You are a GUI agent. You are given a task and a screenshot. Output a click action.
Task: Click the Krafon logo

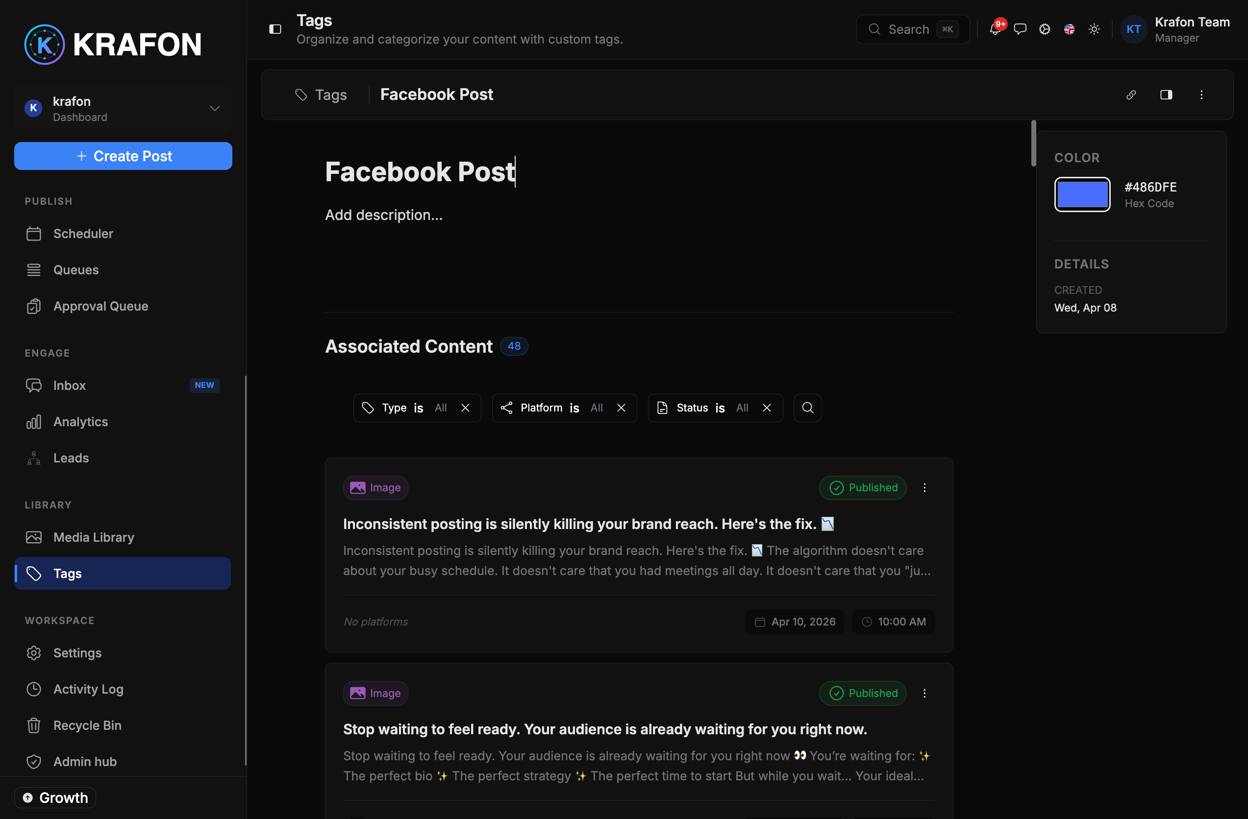[113, 45]
